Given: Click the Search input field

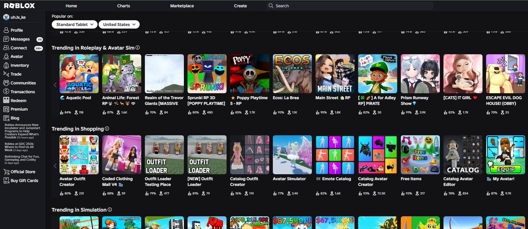Looking at the screenshot, I should click(x=350, y=6).
